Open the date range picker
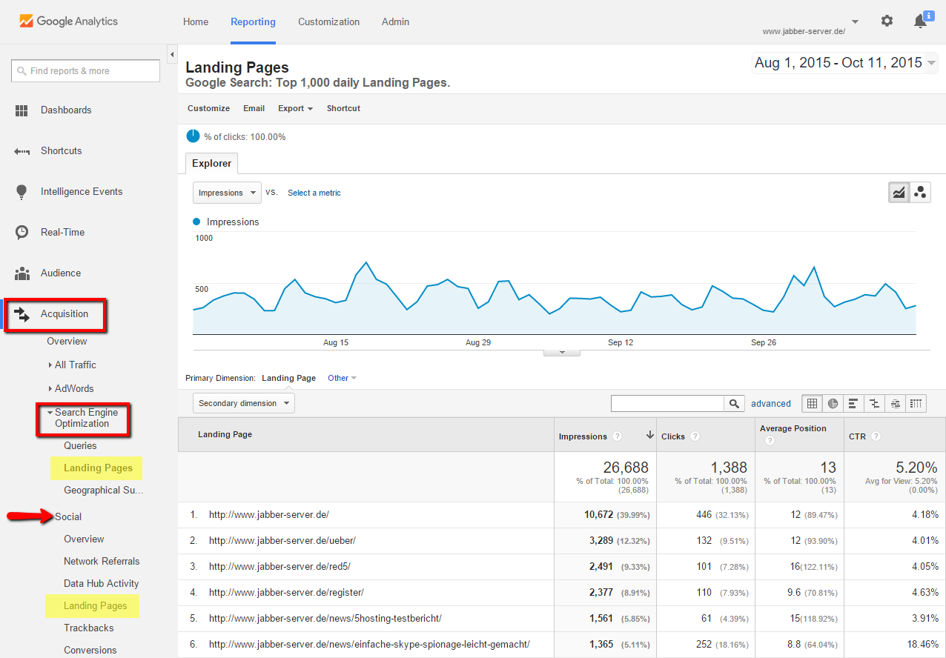 click(845, 63)
